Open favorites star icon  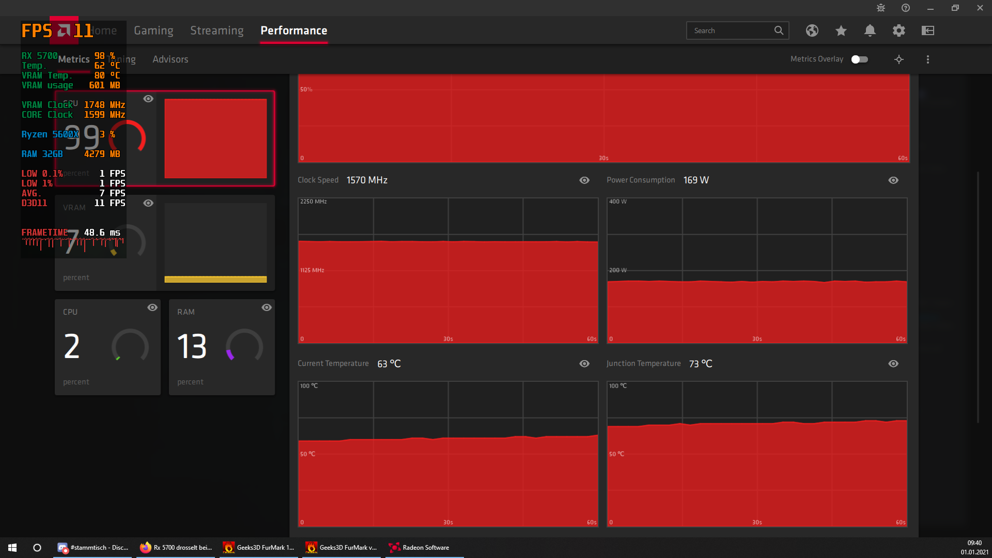[x=841, y=30]
